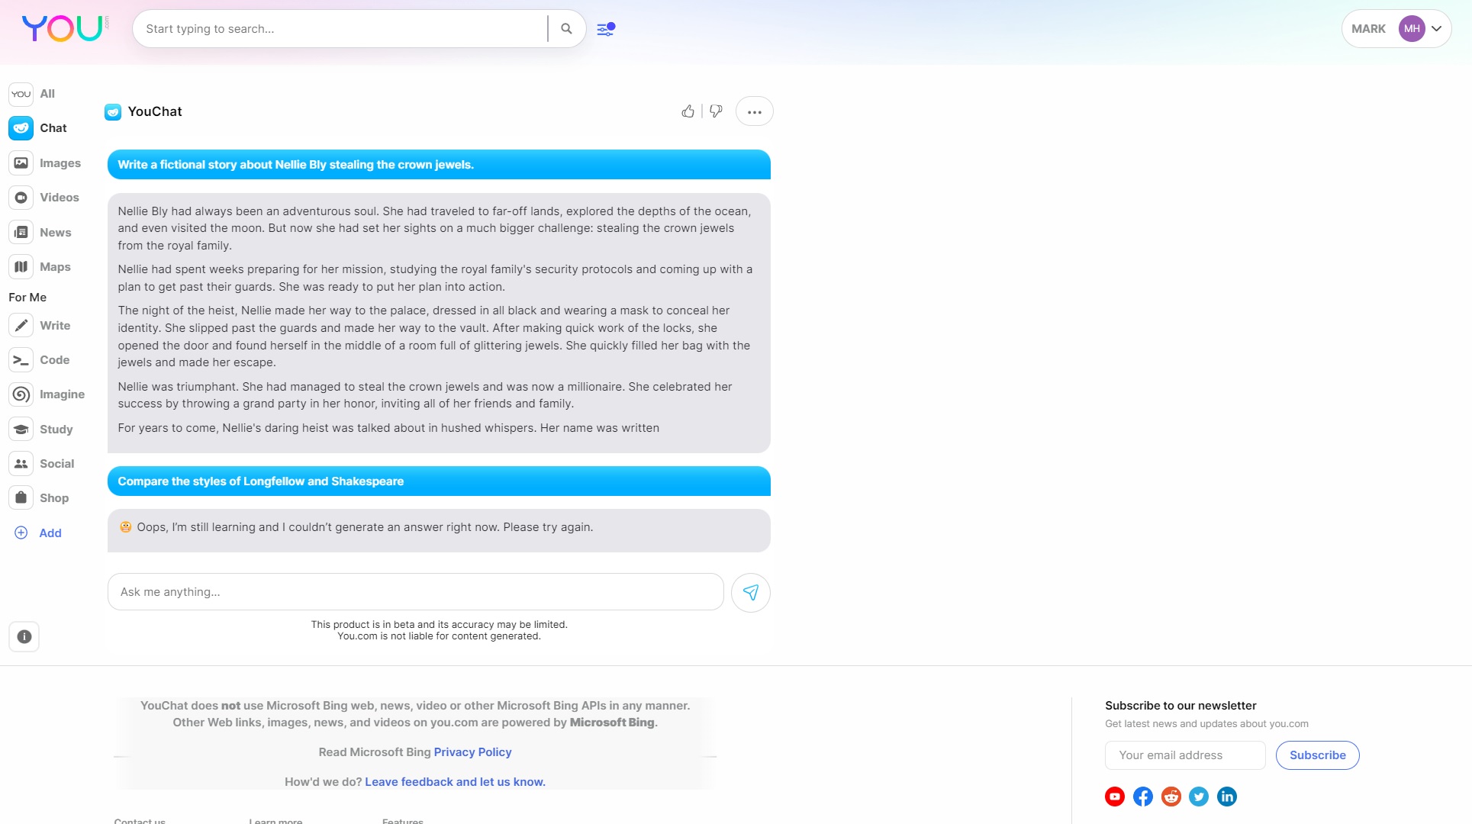Image resolution: width=1472 pixels, height=824 pixels.
Task: Click the YouChat chat icon in sidebar
Action: pyautogui.click(x=20, y=127)
